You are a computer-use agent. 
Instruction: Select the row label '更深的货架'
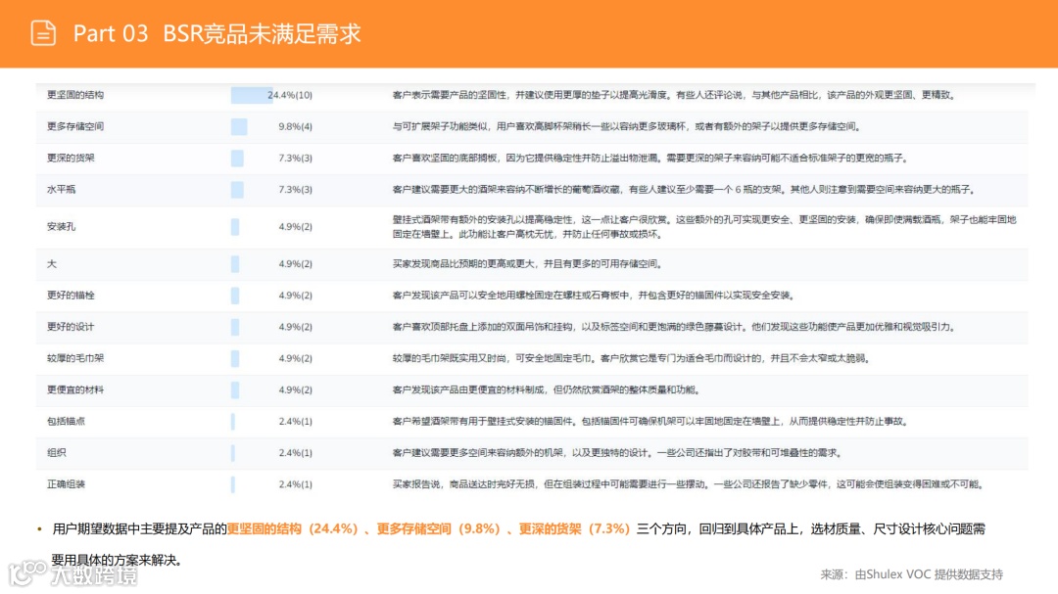point(71,158)
